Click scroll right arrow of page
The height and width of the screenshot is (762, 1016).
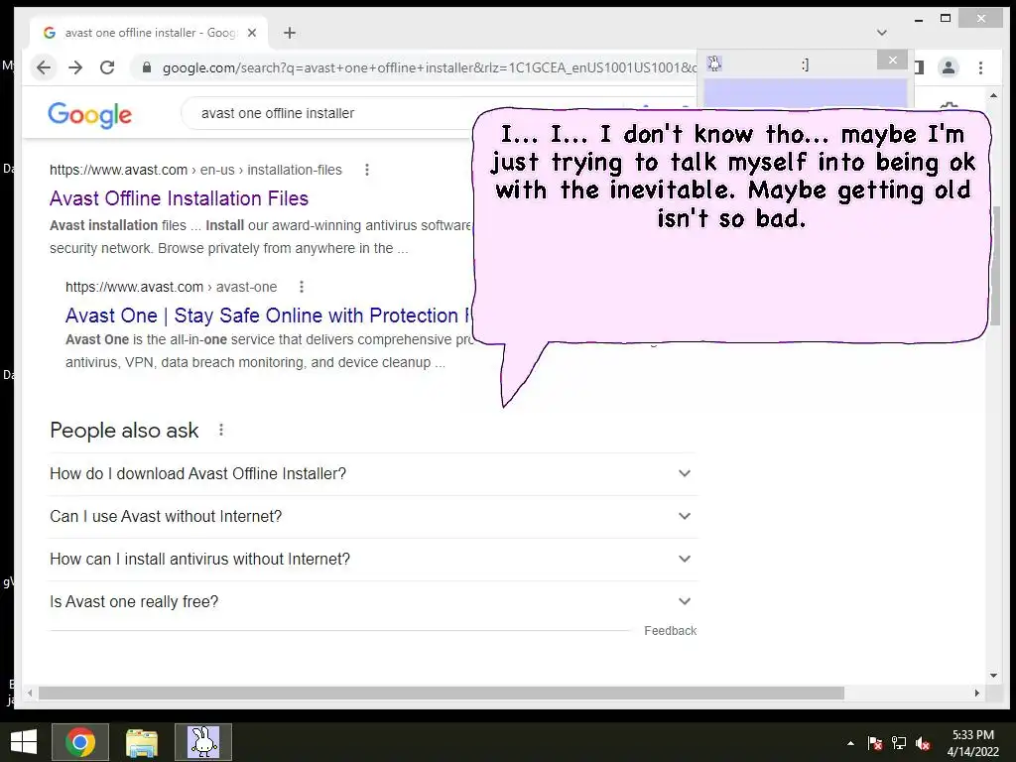coord(977,693)
